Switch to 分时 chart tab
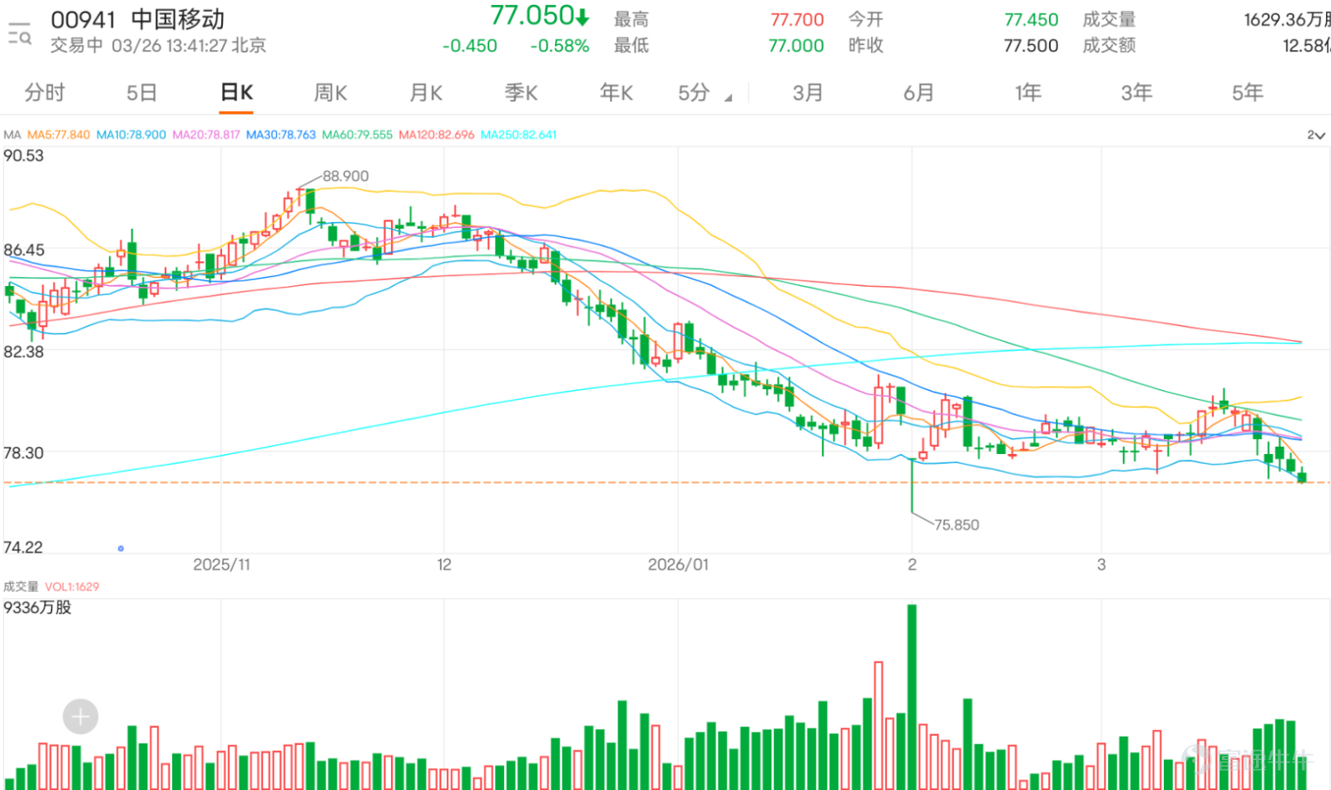The image size is (1331, 790). [44, 92]
